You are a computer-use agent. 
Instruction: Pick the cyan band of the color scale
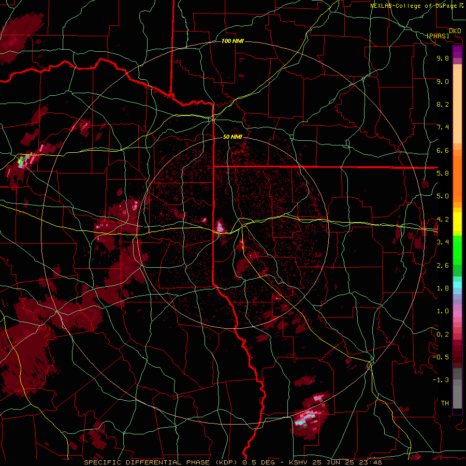coord(457,285)
